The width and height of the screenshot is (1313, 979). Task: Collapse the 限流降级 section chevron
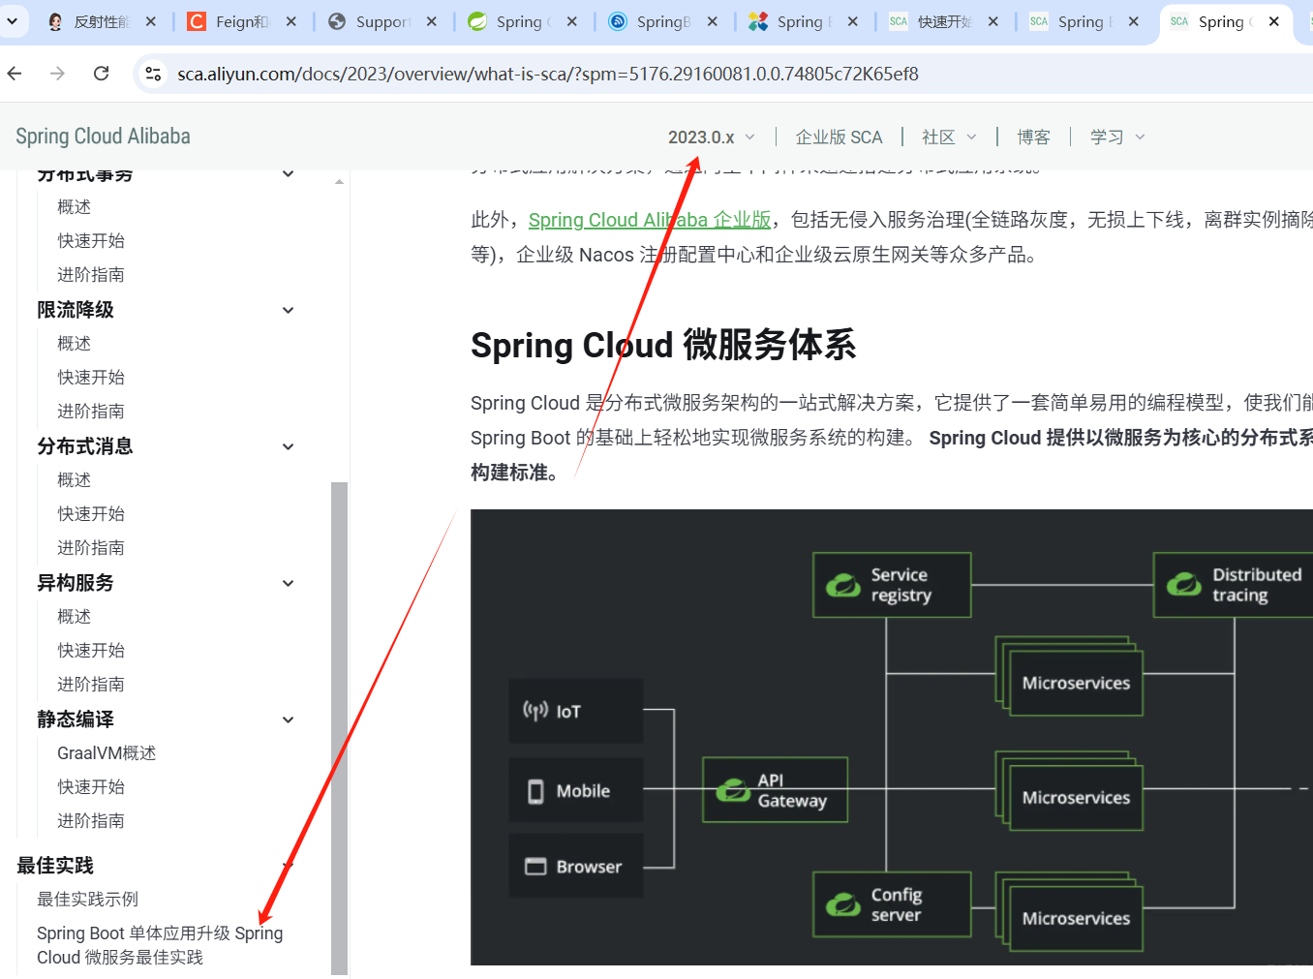[x=288, y=310]
